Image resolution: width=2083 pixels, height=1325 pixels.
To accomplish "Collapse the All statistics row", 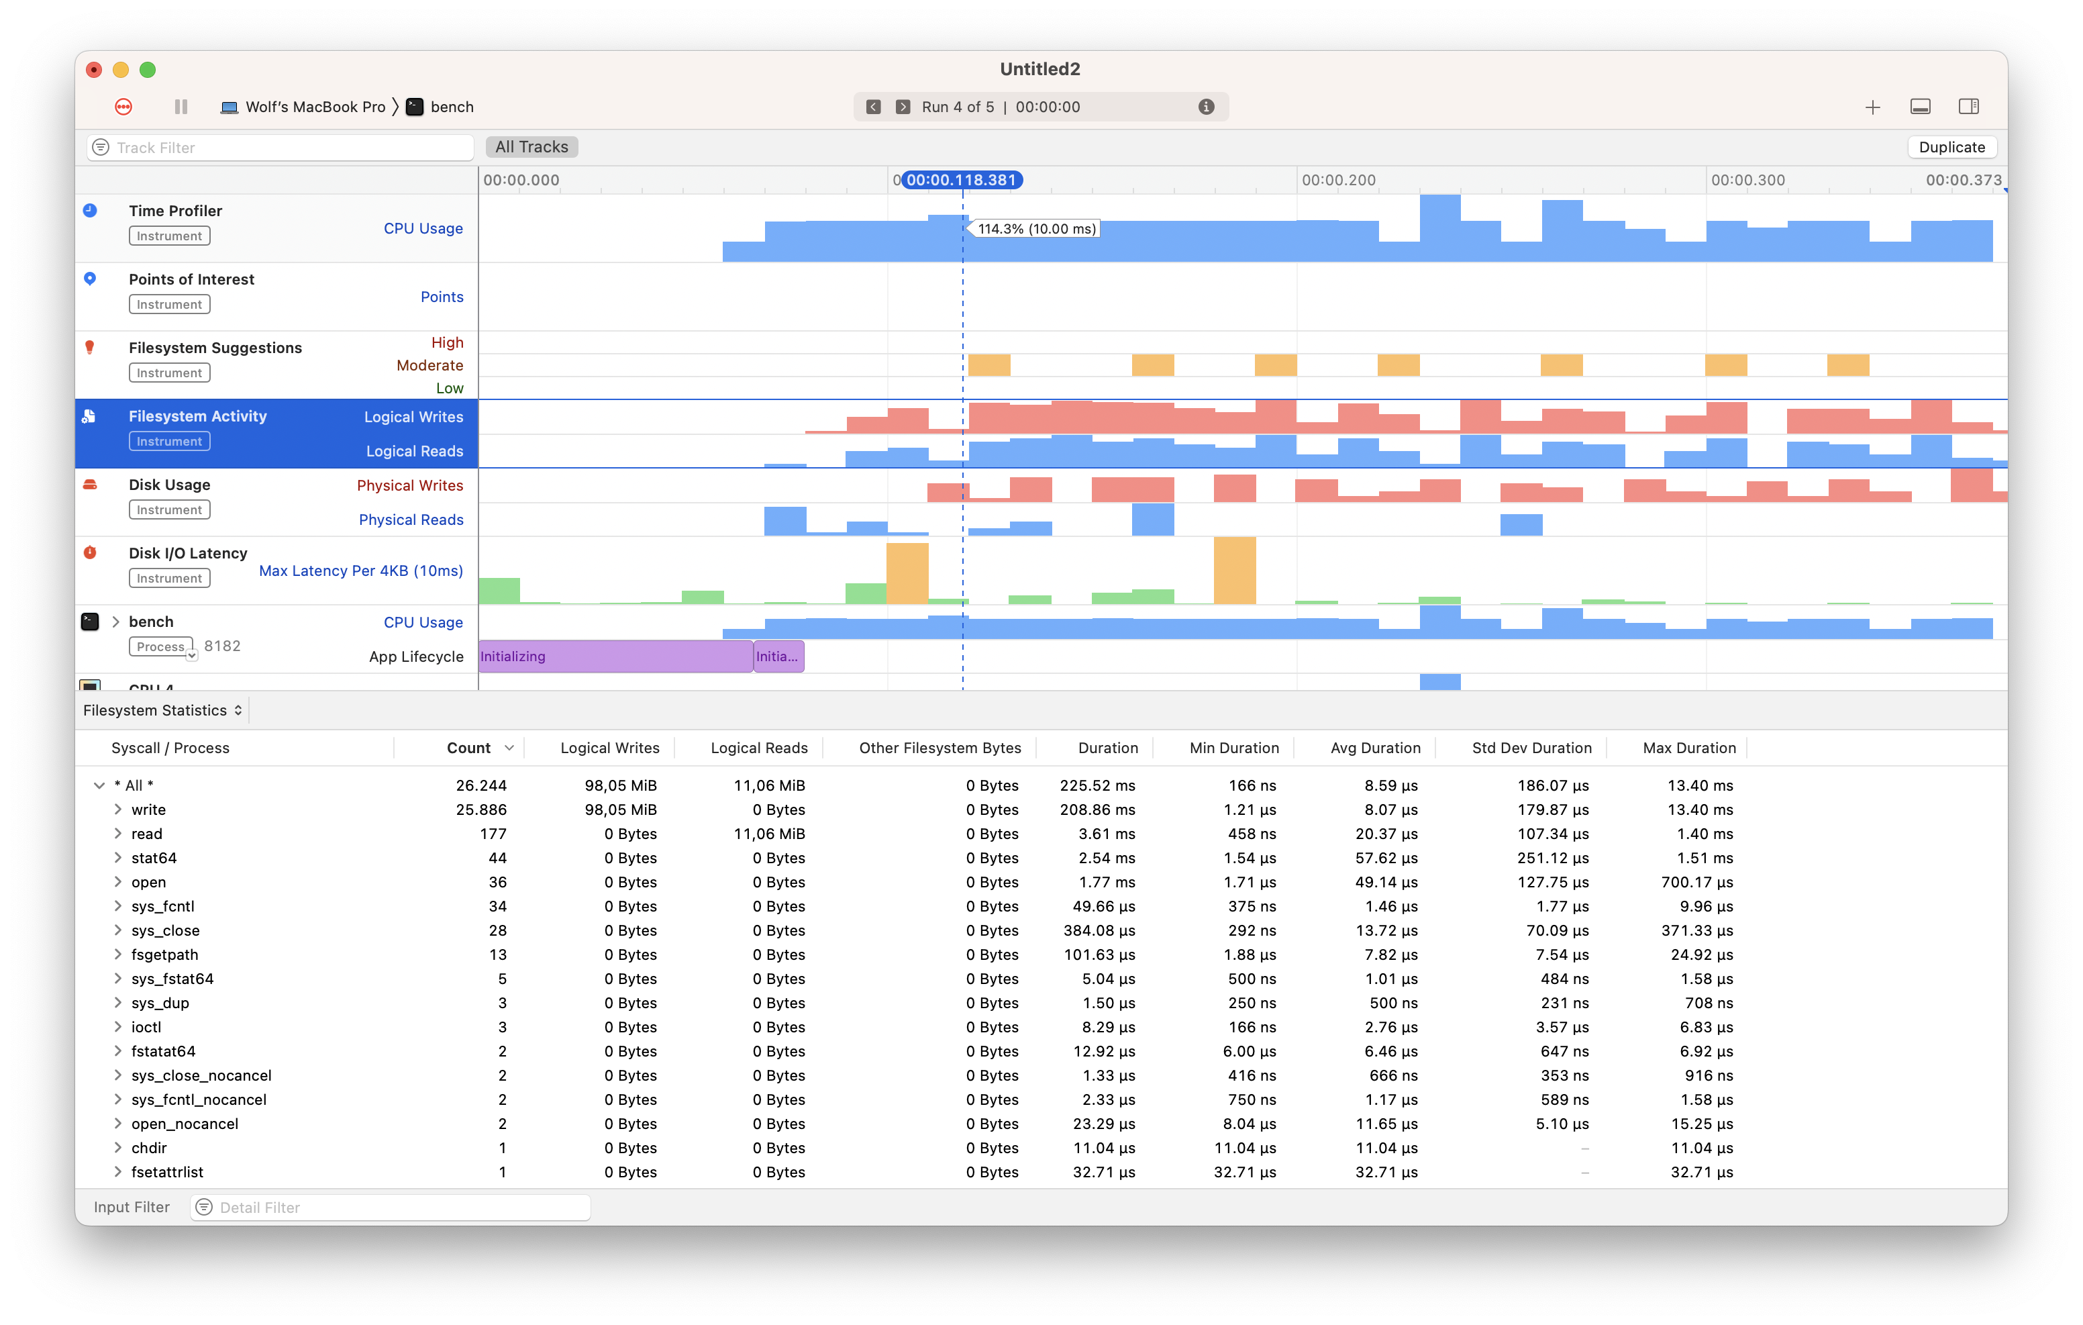I will click(99, 785).
